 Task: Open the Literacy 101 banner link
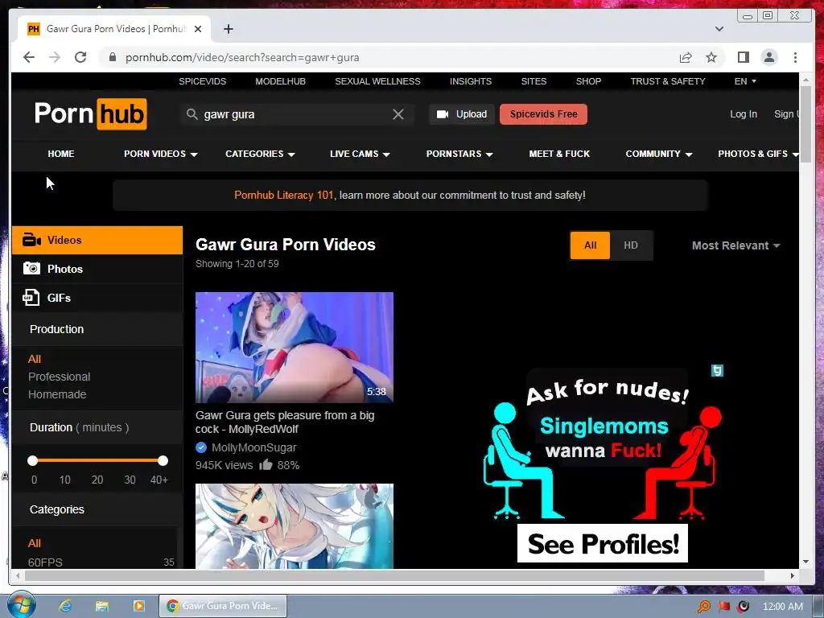(x=283, y=196)
